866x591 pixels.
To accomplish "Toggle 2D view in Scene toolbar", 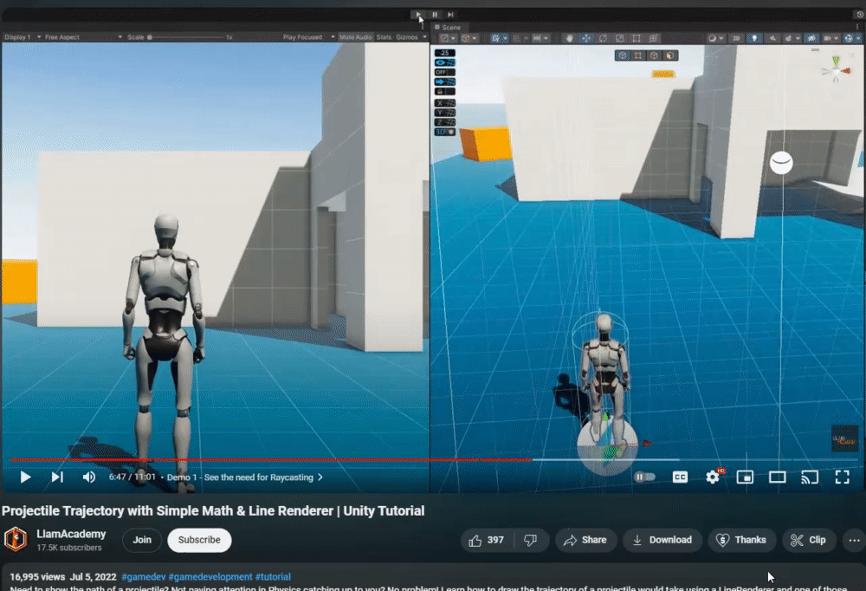I will click(x=735, y=38).
